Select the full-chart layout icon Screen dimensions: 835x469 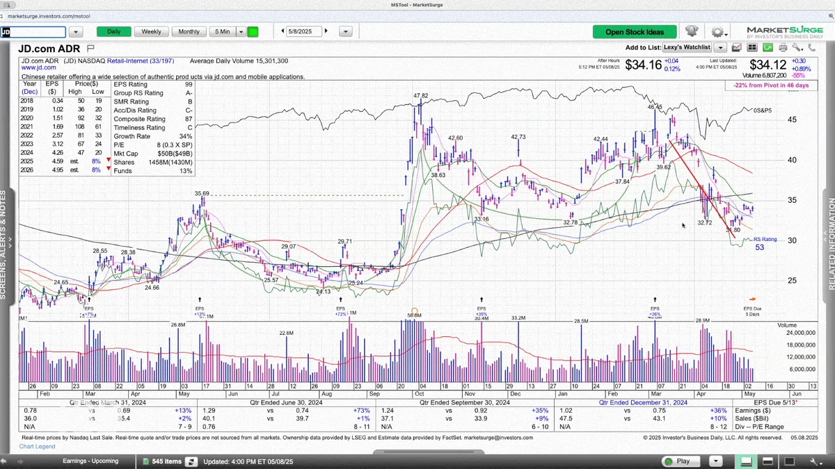790,461
